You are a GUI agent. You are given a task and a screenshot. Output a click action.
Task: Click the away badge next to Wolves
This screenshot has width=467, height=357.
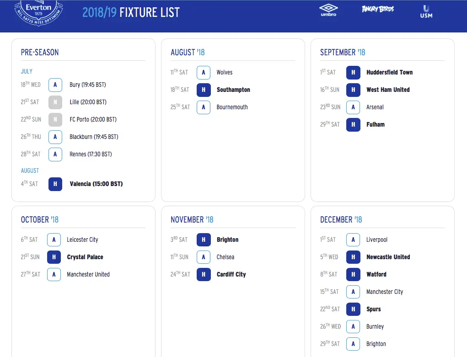click(x=204, y=72)
